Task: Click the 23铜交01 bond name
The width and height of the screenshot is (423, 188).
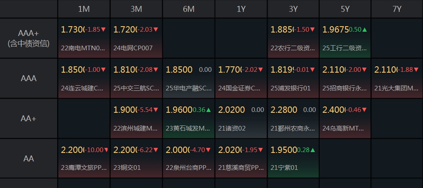Action: [x=127, y=168]
